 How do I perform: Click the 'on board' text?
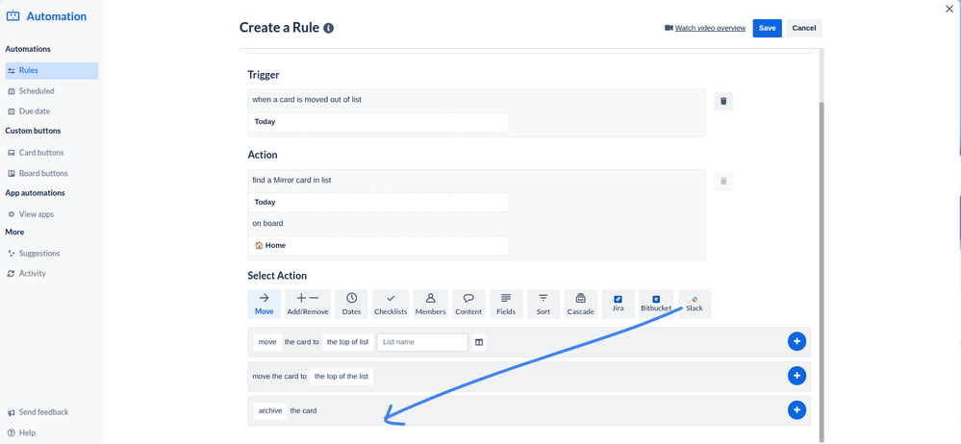click(267, 224)
